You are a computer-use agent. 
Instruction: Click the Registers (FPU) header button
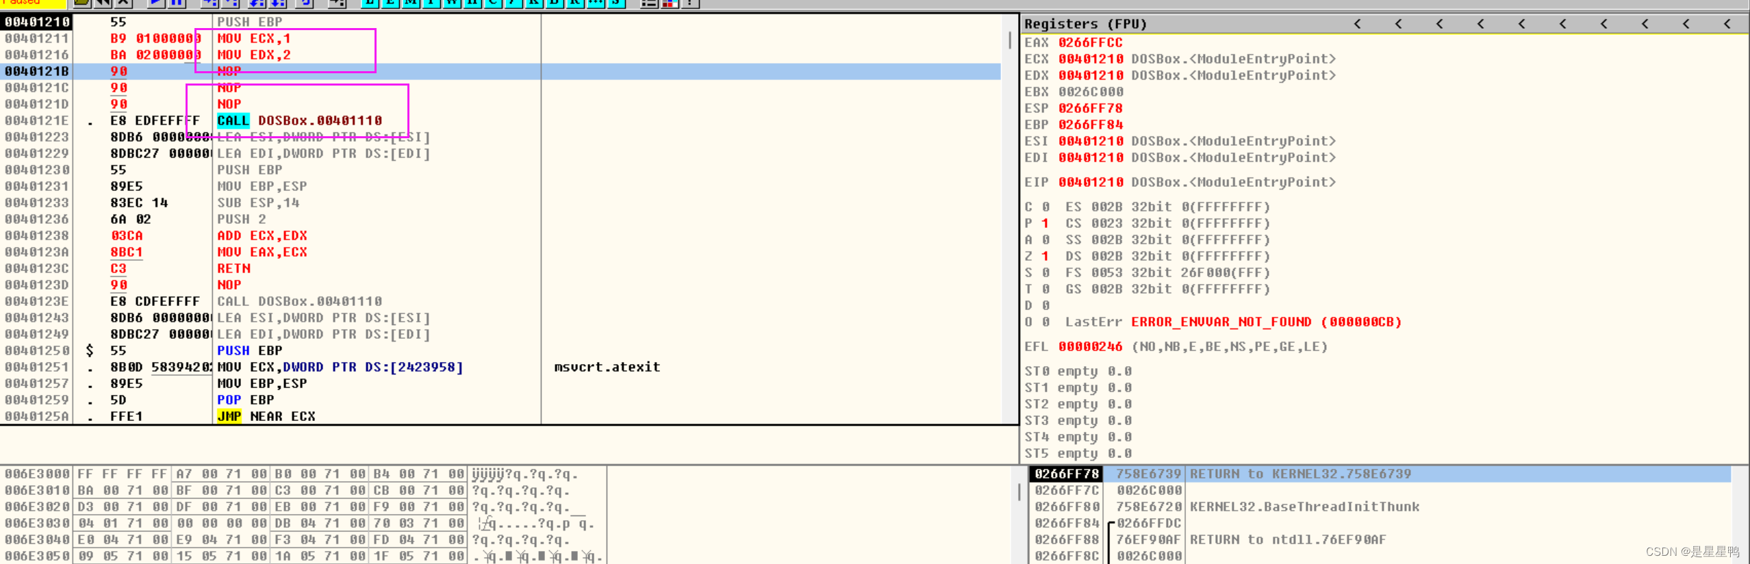(1085, 24)
